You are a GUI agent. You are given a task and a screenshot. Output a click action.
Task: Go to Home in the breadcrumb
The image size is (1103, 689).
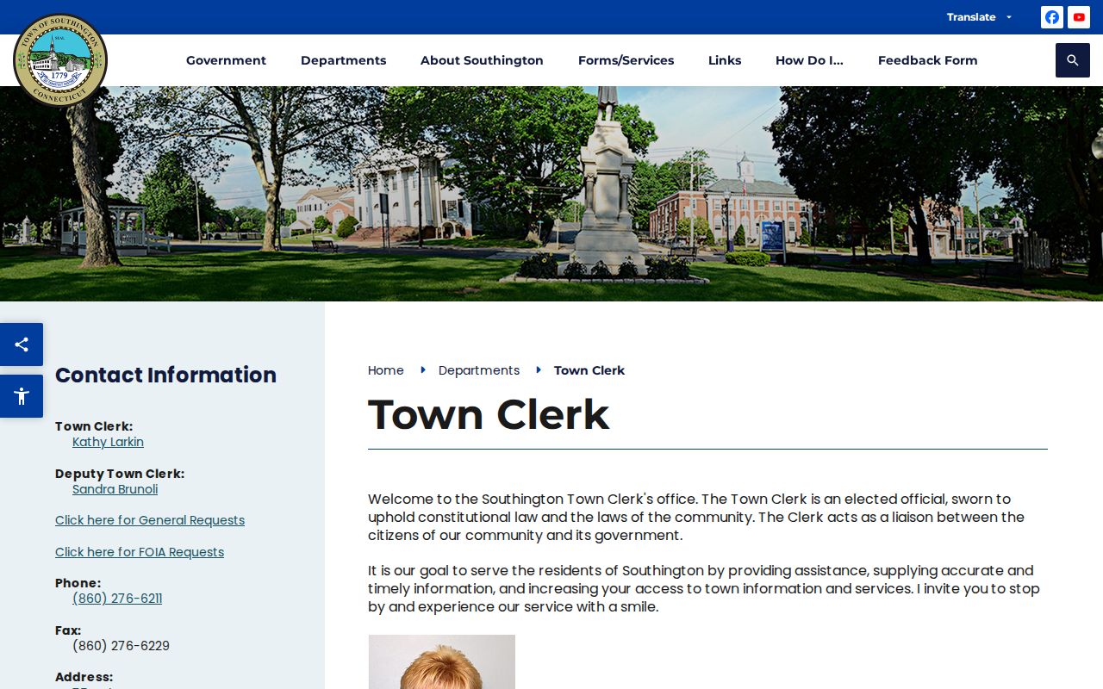point(385,370)
